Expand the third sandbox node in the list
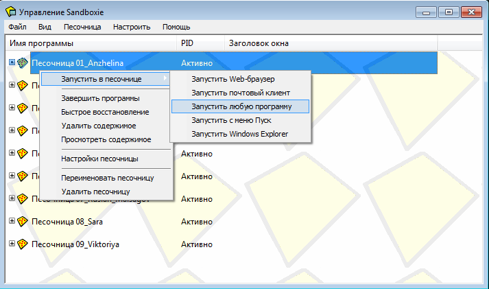Image resolution: width=489 pixels, height=289 pixels. click(12, 107)
